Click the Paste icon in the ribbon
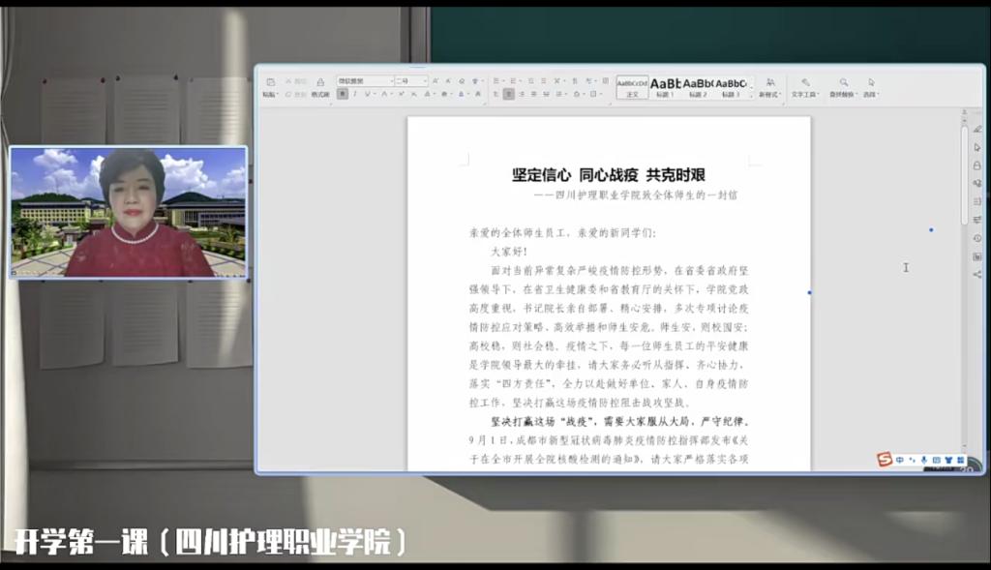The height and width of the screenshot is (570, 991). coord(270,83)
